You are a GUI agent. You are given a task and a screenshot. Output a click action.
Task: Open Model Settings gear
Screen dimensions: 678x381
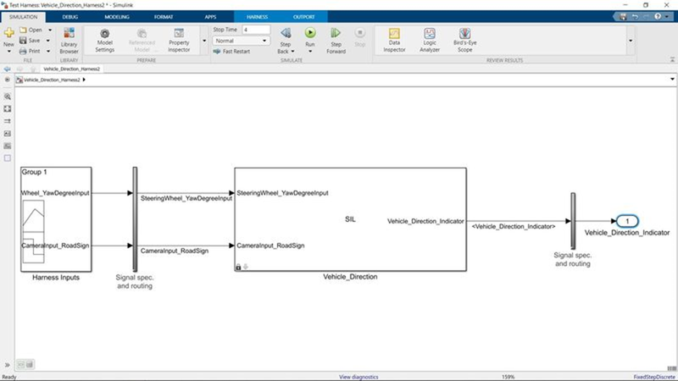[104, 41]
